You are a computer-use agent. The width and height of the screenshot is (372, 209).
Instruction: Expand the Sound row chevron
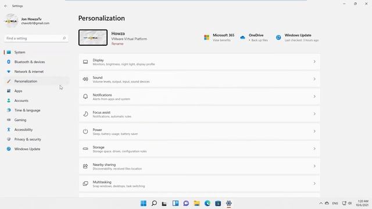click(314, 79)
